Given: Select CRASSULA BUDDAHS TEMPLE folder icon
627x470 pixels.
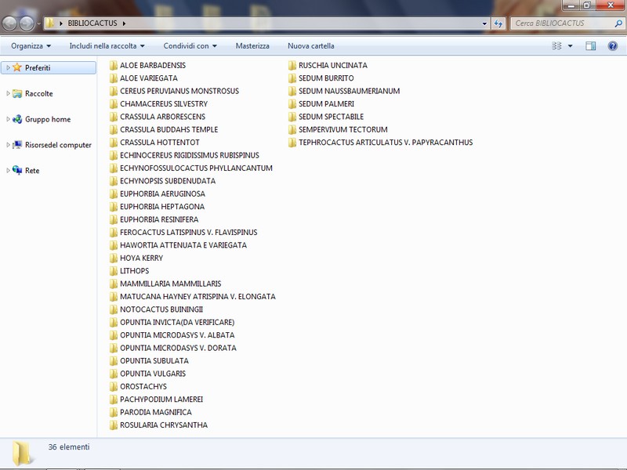Looking at the screenshot, I should [x=114, y=129].
